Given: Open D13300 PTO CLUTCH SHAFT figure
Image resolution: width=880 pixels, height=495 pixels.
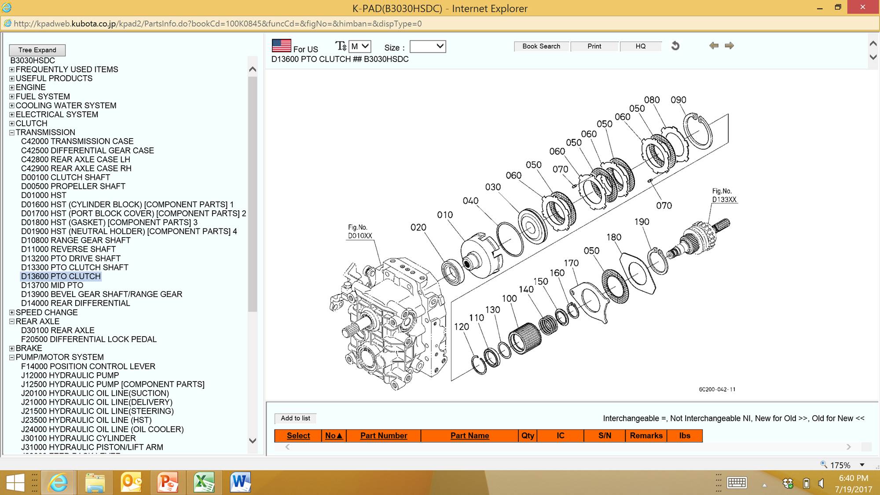Looking at the screenshot, I should (x=75, y=268).
